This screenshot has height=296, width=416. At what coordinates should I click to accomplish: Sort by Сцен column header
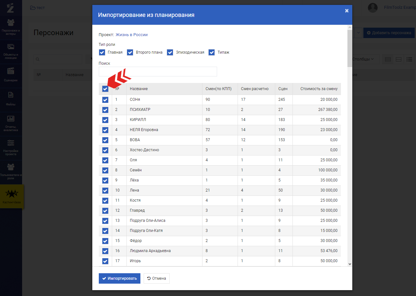point(284,89)
